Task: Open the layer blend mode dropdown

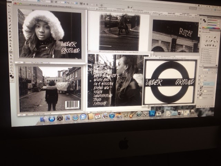Action: [x=205, y=70]
